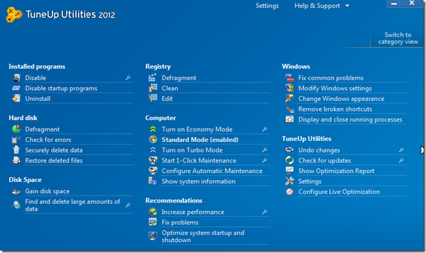426x253 pixels.
Task: Click the Check for errors icon
Action: click(16, 140)
